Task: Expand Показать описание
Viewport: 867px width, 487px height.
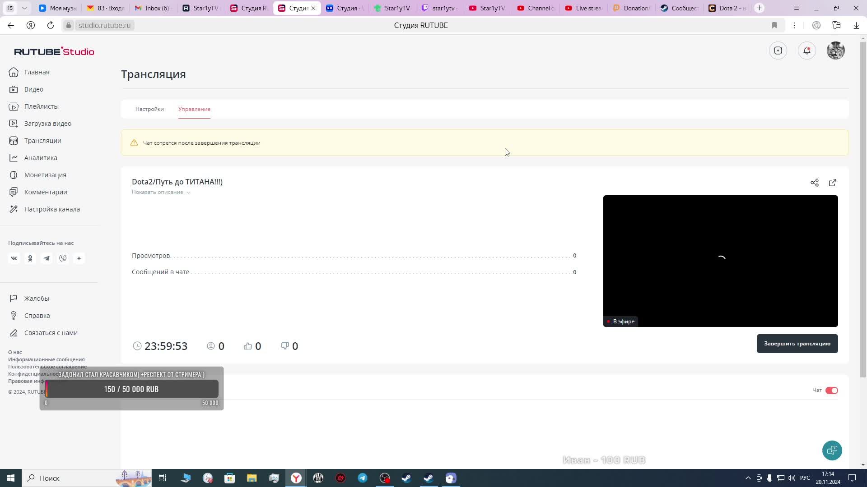Action: pyautogui.click(x=161, y=192)
